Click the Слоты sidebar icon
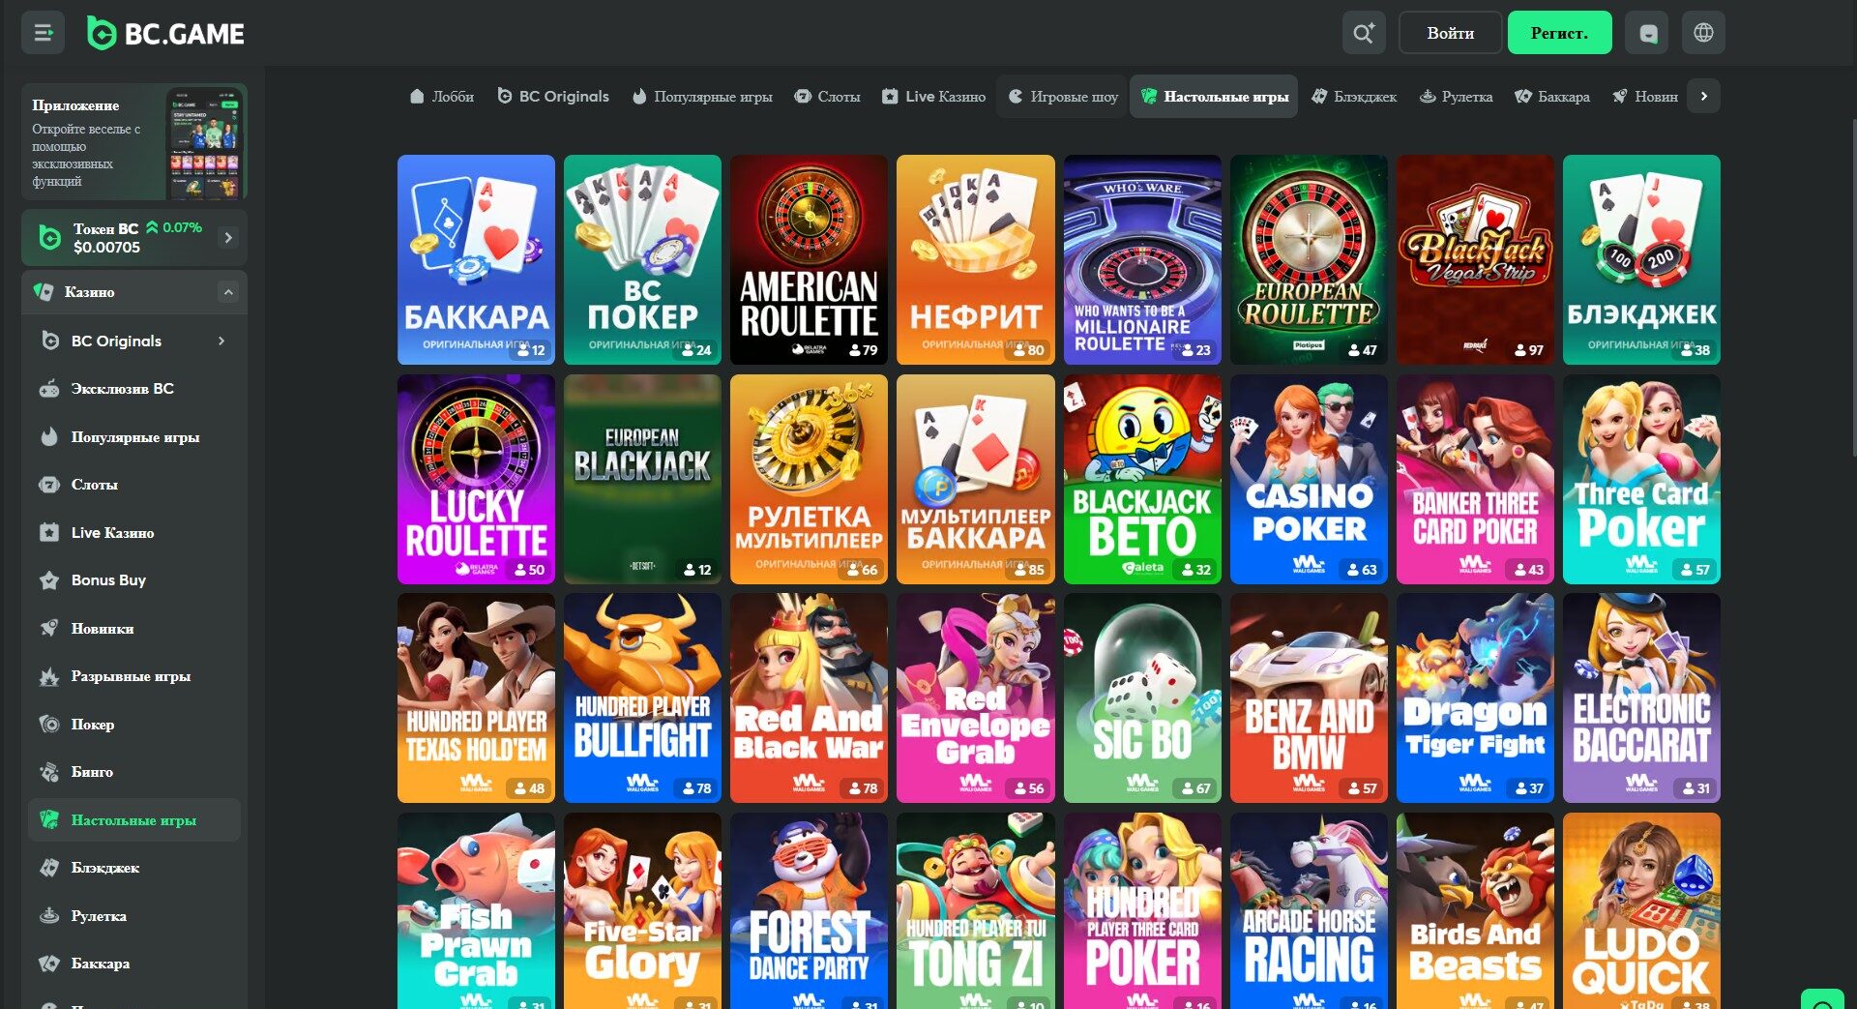This screenshot has width=1857, height=1009. coord(49,485)
